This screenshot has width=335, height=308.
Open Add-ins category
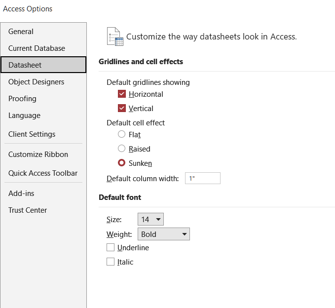pyautogui.click(x=43, y=193)
